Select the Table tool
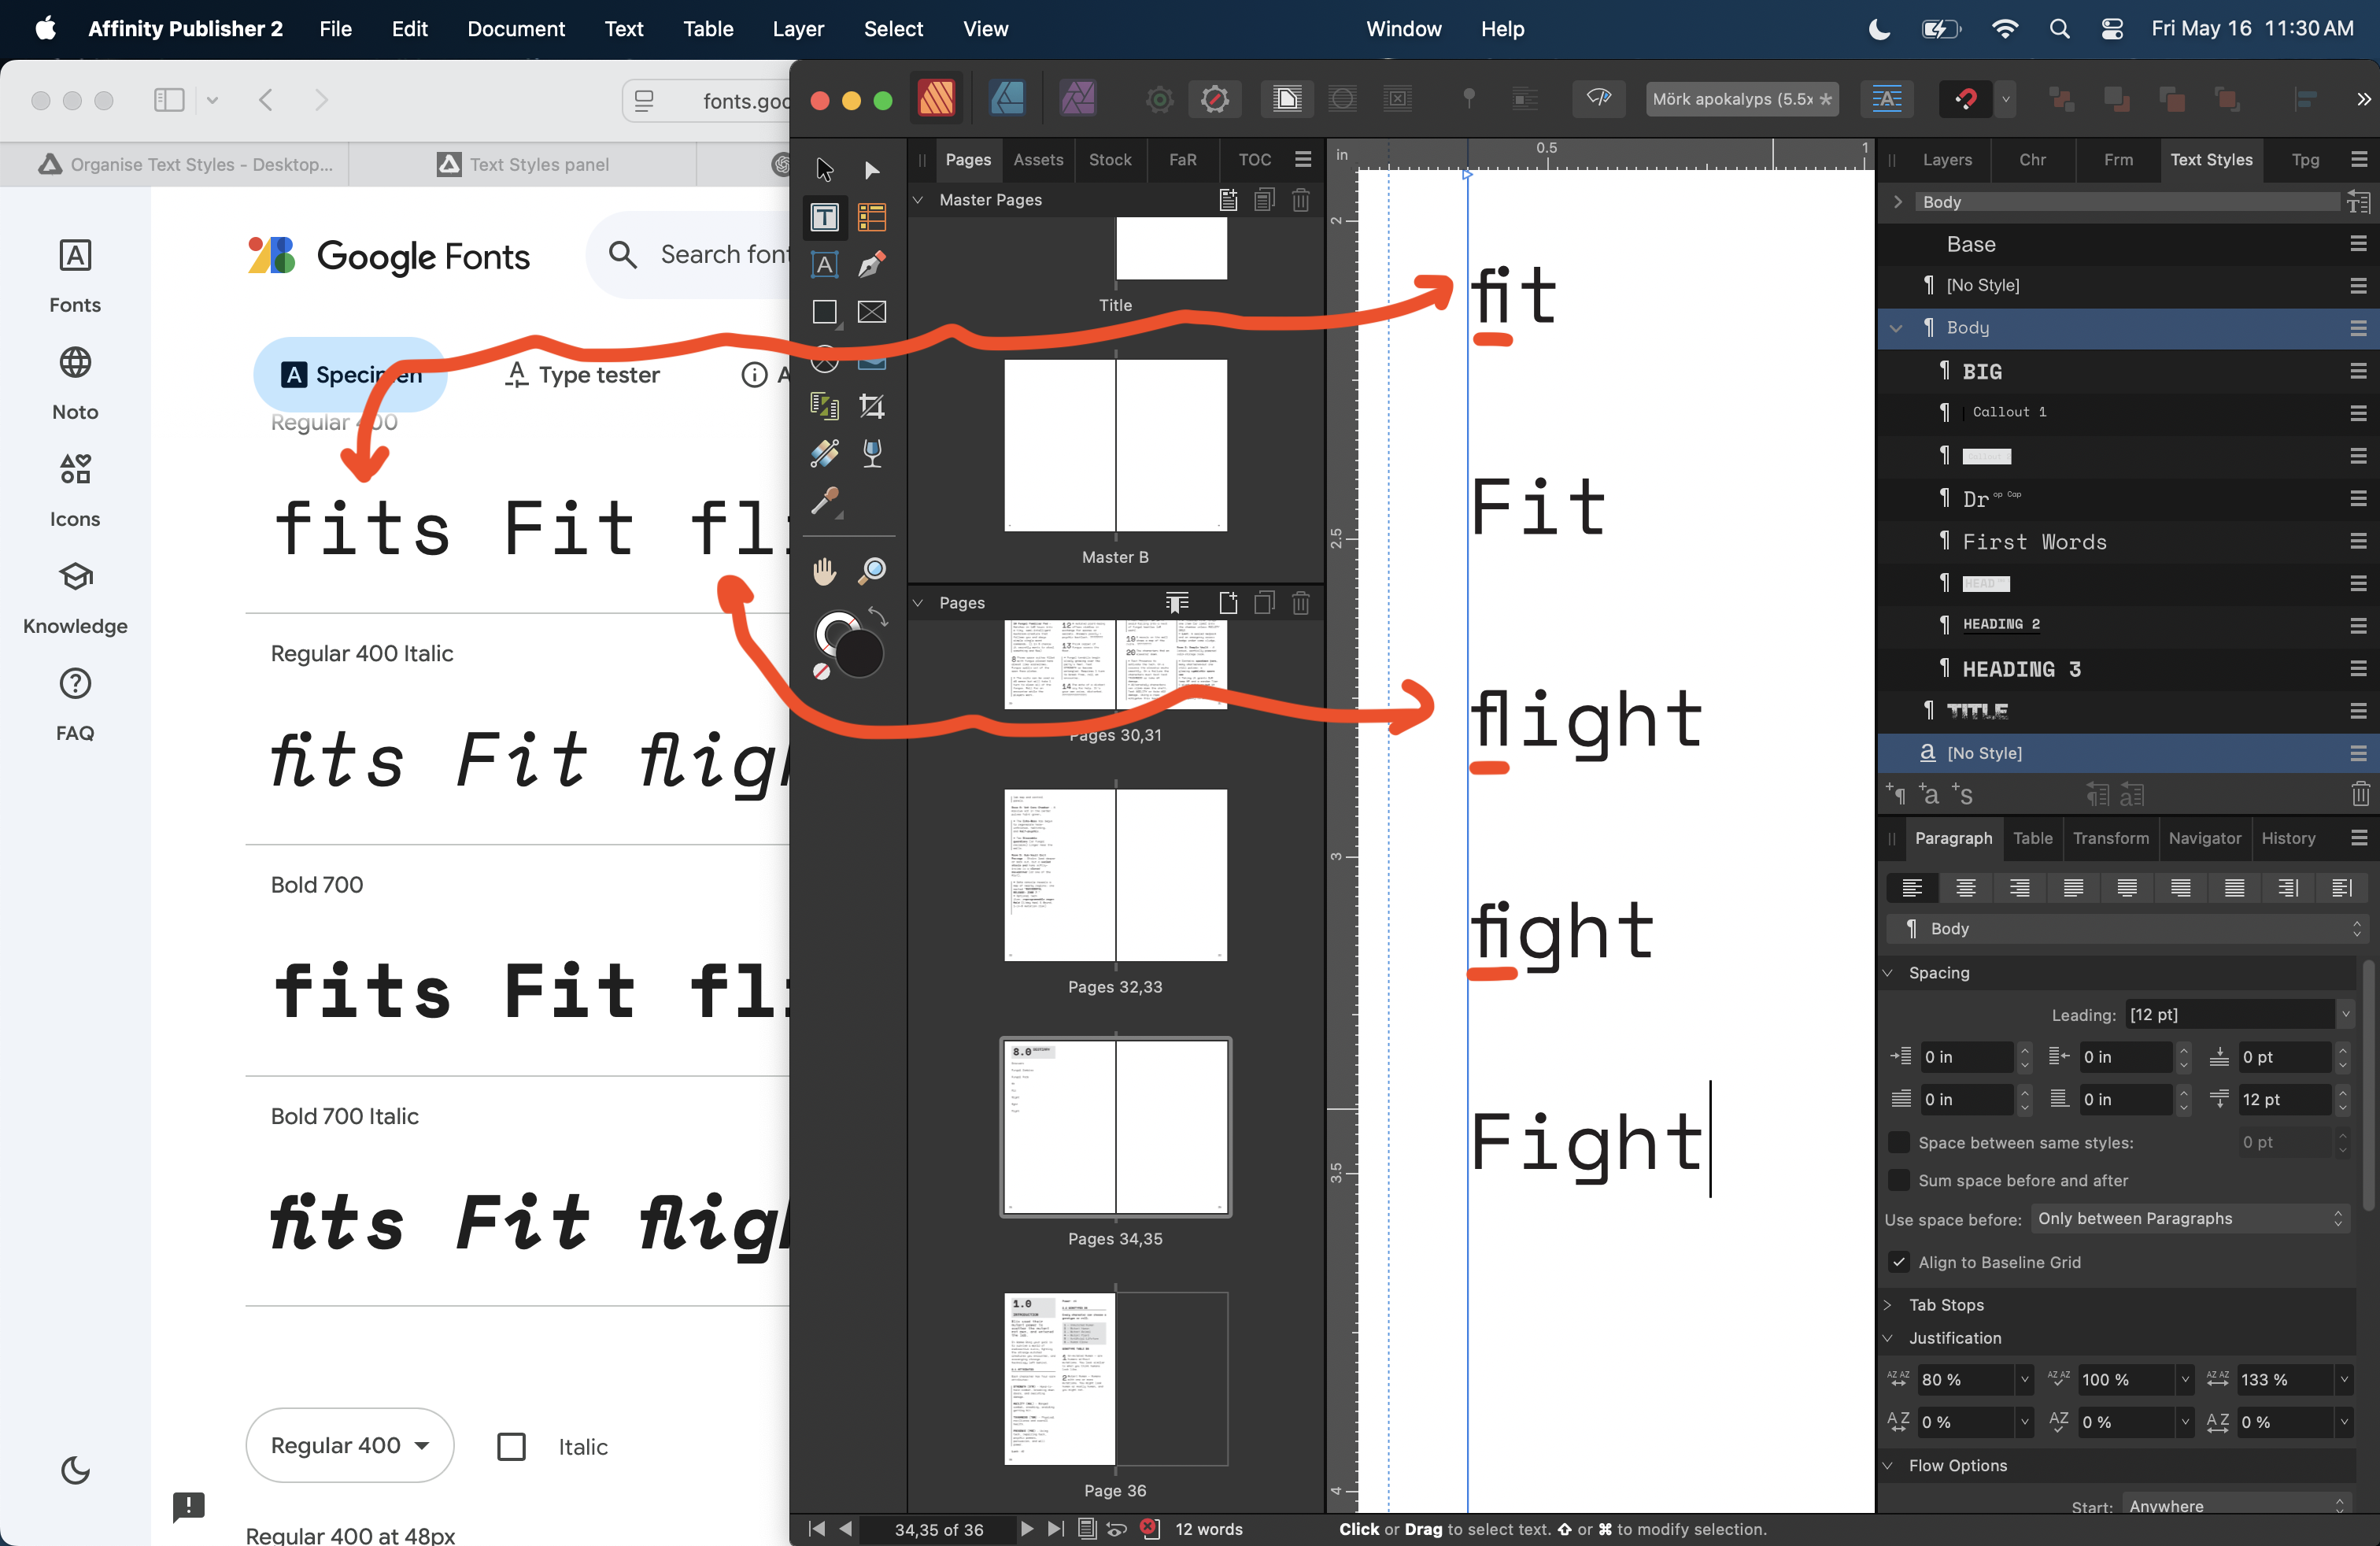Image resolution: width=2380 pixels, height=1546 pixels. point(872,217)
